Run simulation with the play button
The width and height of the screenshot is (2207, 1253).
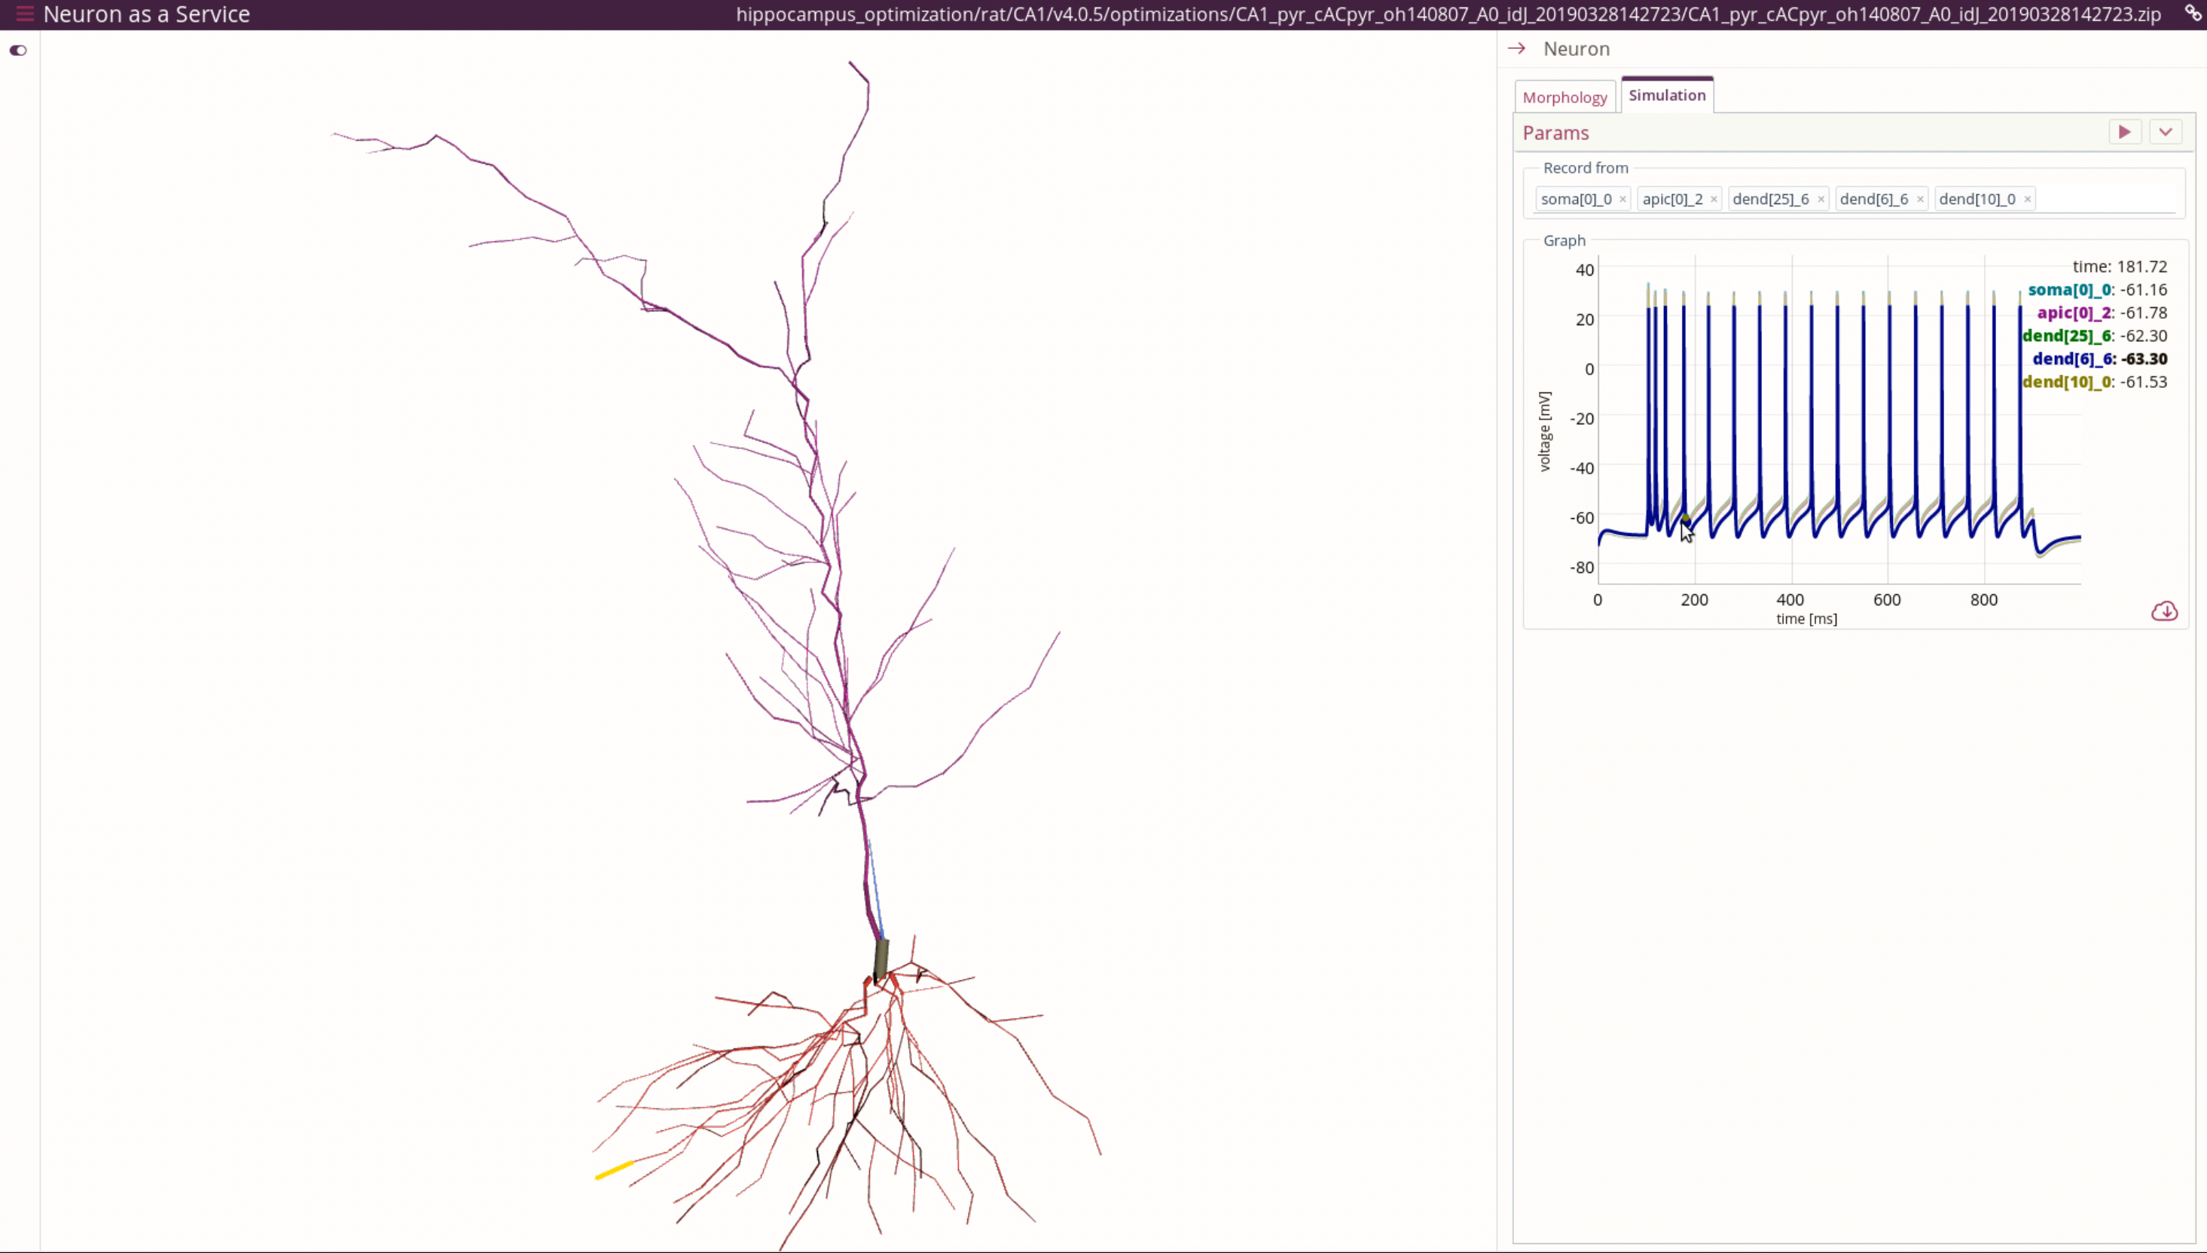click(2124, 133)
